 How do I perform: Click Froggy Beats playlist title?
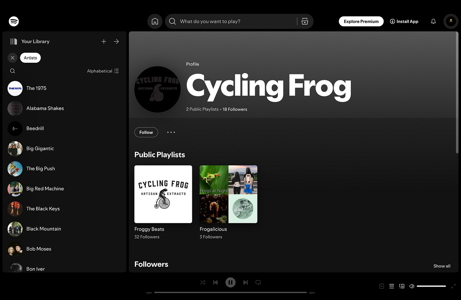pyautogui.click(x=149, y=229)
